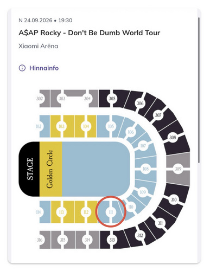Select section 111 circled in red
210x271 pixels.
pyautogui.click(x=111, y=212)
